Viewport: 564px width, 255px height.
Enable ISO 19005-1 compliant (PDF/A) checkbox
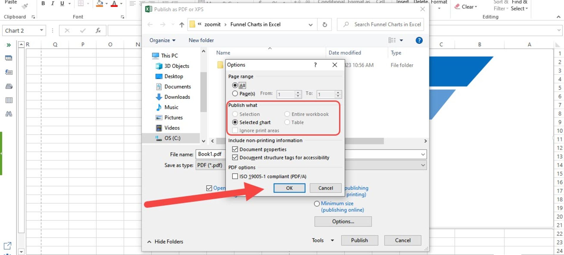(235, 176)
